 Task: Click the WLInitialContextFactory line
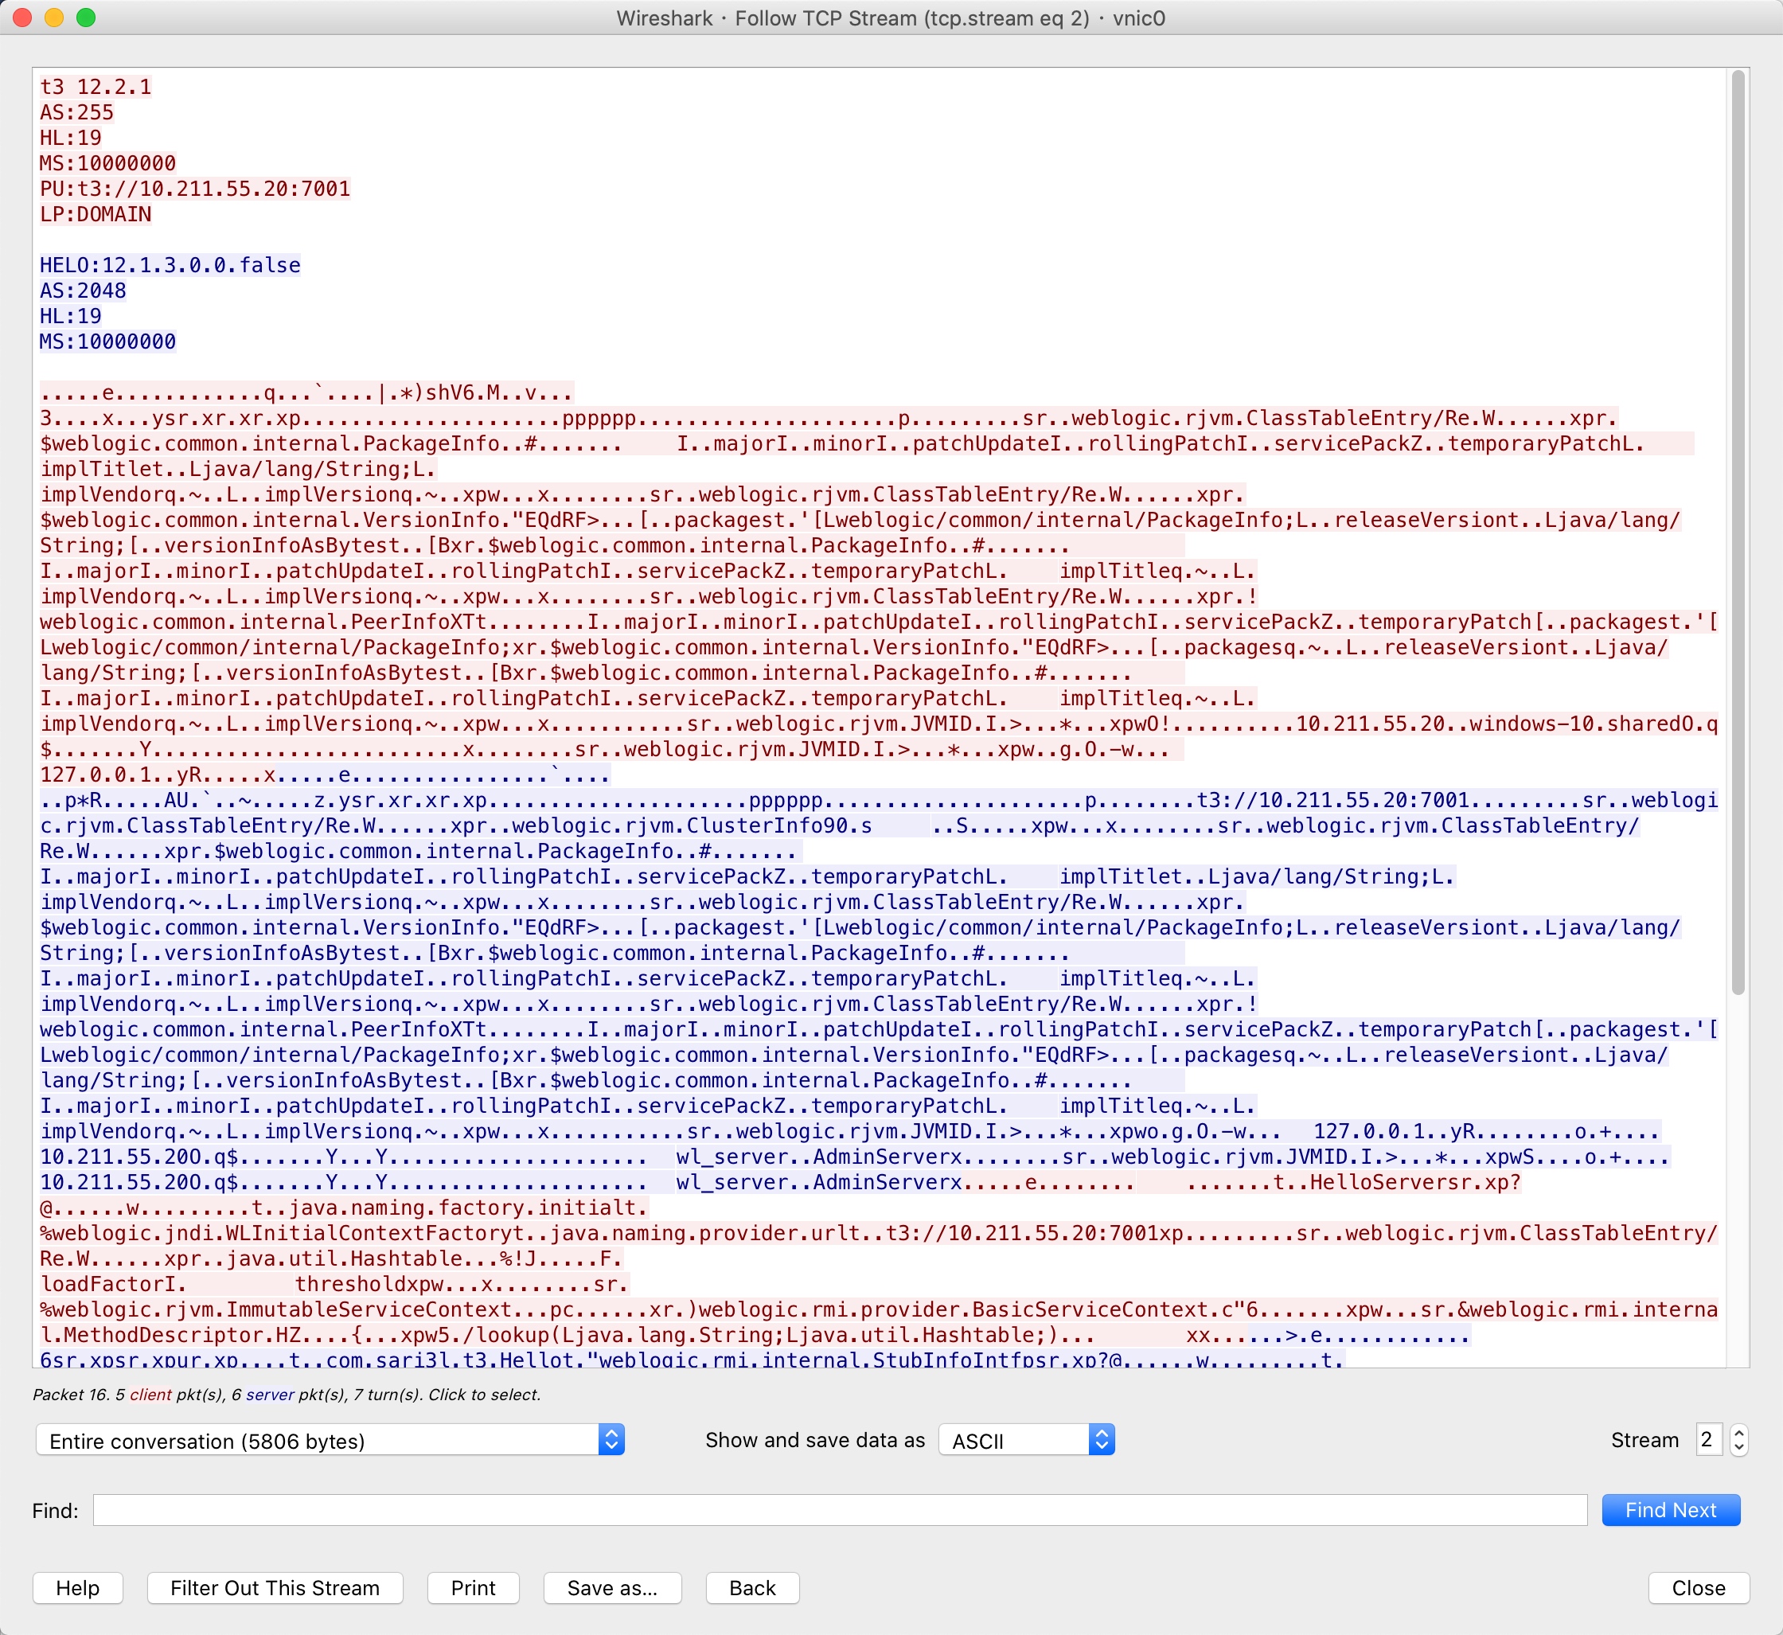click(879, 1233)
